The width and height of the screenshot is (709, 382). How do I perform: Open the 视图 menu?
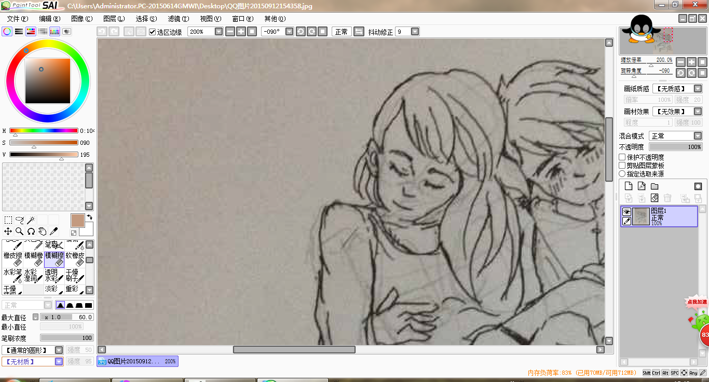(211, 19)
